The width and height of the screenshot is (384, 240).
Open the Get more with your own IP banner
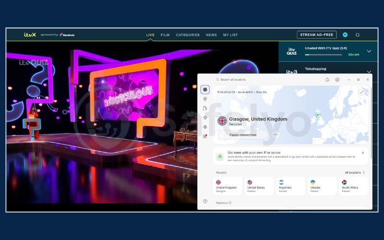tap(290, 156)
